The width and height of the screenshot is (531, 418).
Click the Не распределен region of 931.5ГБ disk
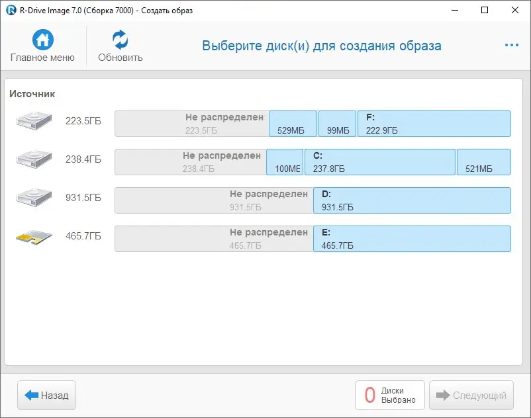(x=212, y=200)
